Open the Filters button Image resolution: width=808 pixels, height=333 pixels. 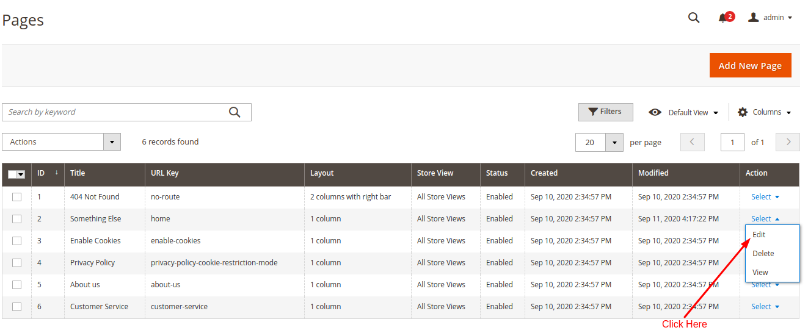[605, 112]
